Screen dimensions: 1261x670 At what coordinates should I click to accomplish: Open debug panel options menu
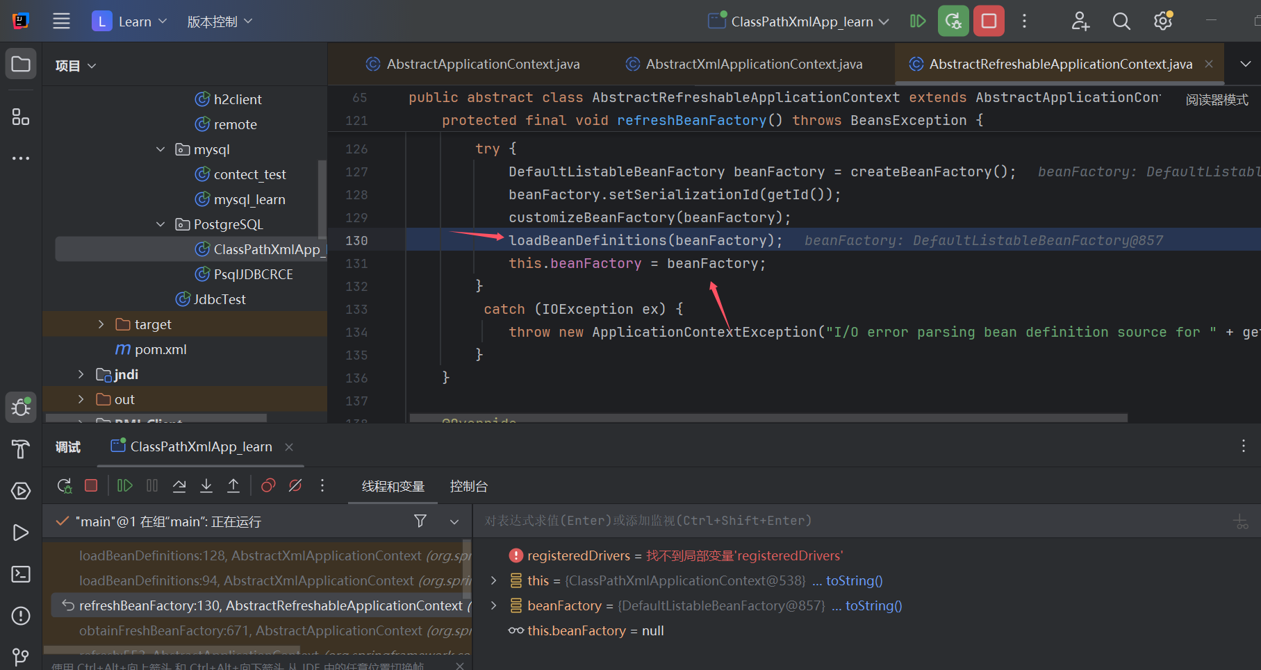(x=1244, y=446)
